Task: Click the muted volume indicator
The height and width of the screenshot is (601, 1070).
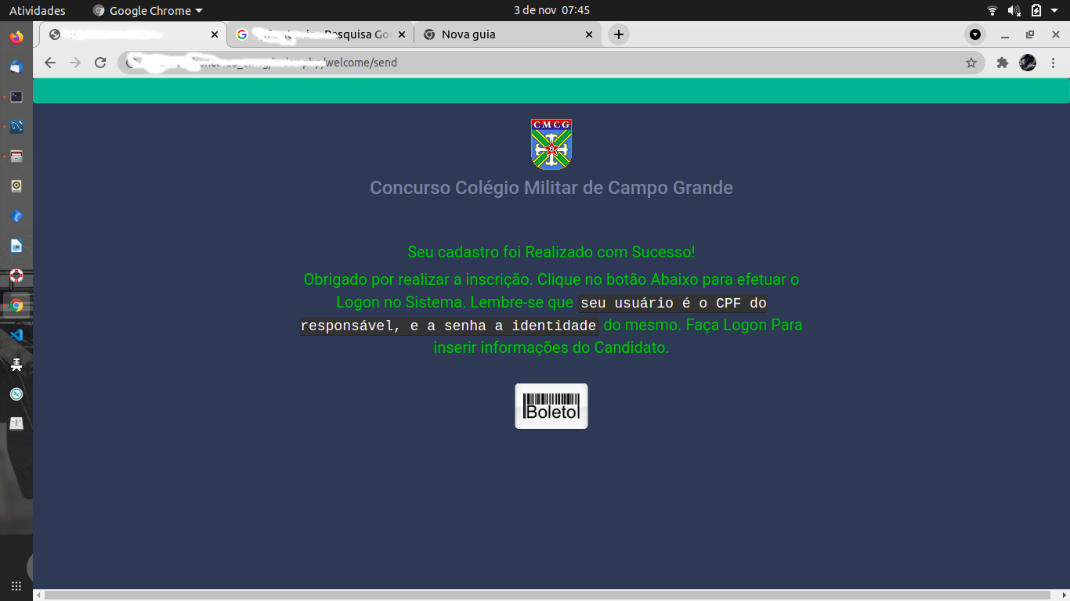Action: pyautogui.click(x=1015, y=10)
